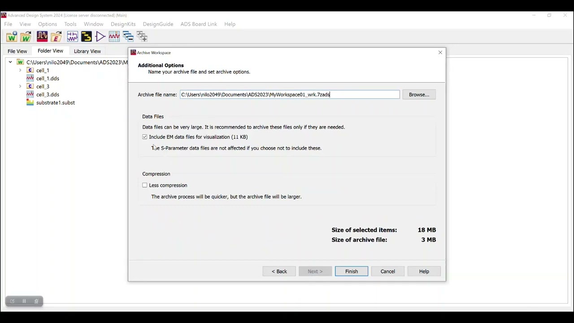The height and width of the screenshot is (323, 574).
Task: Click the new symbol triangle icon
Action: pos(100,37)
